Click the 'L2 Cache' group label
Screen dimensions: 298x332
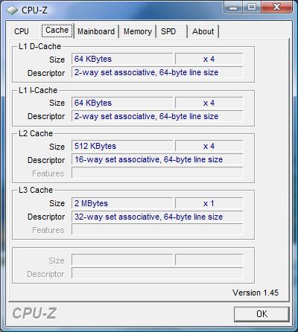click(x=36, y=133)
